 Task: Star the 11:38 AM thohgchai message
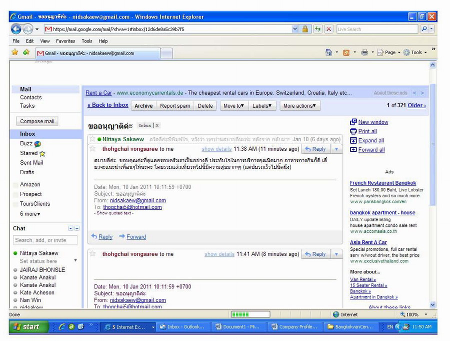92,149
